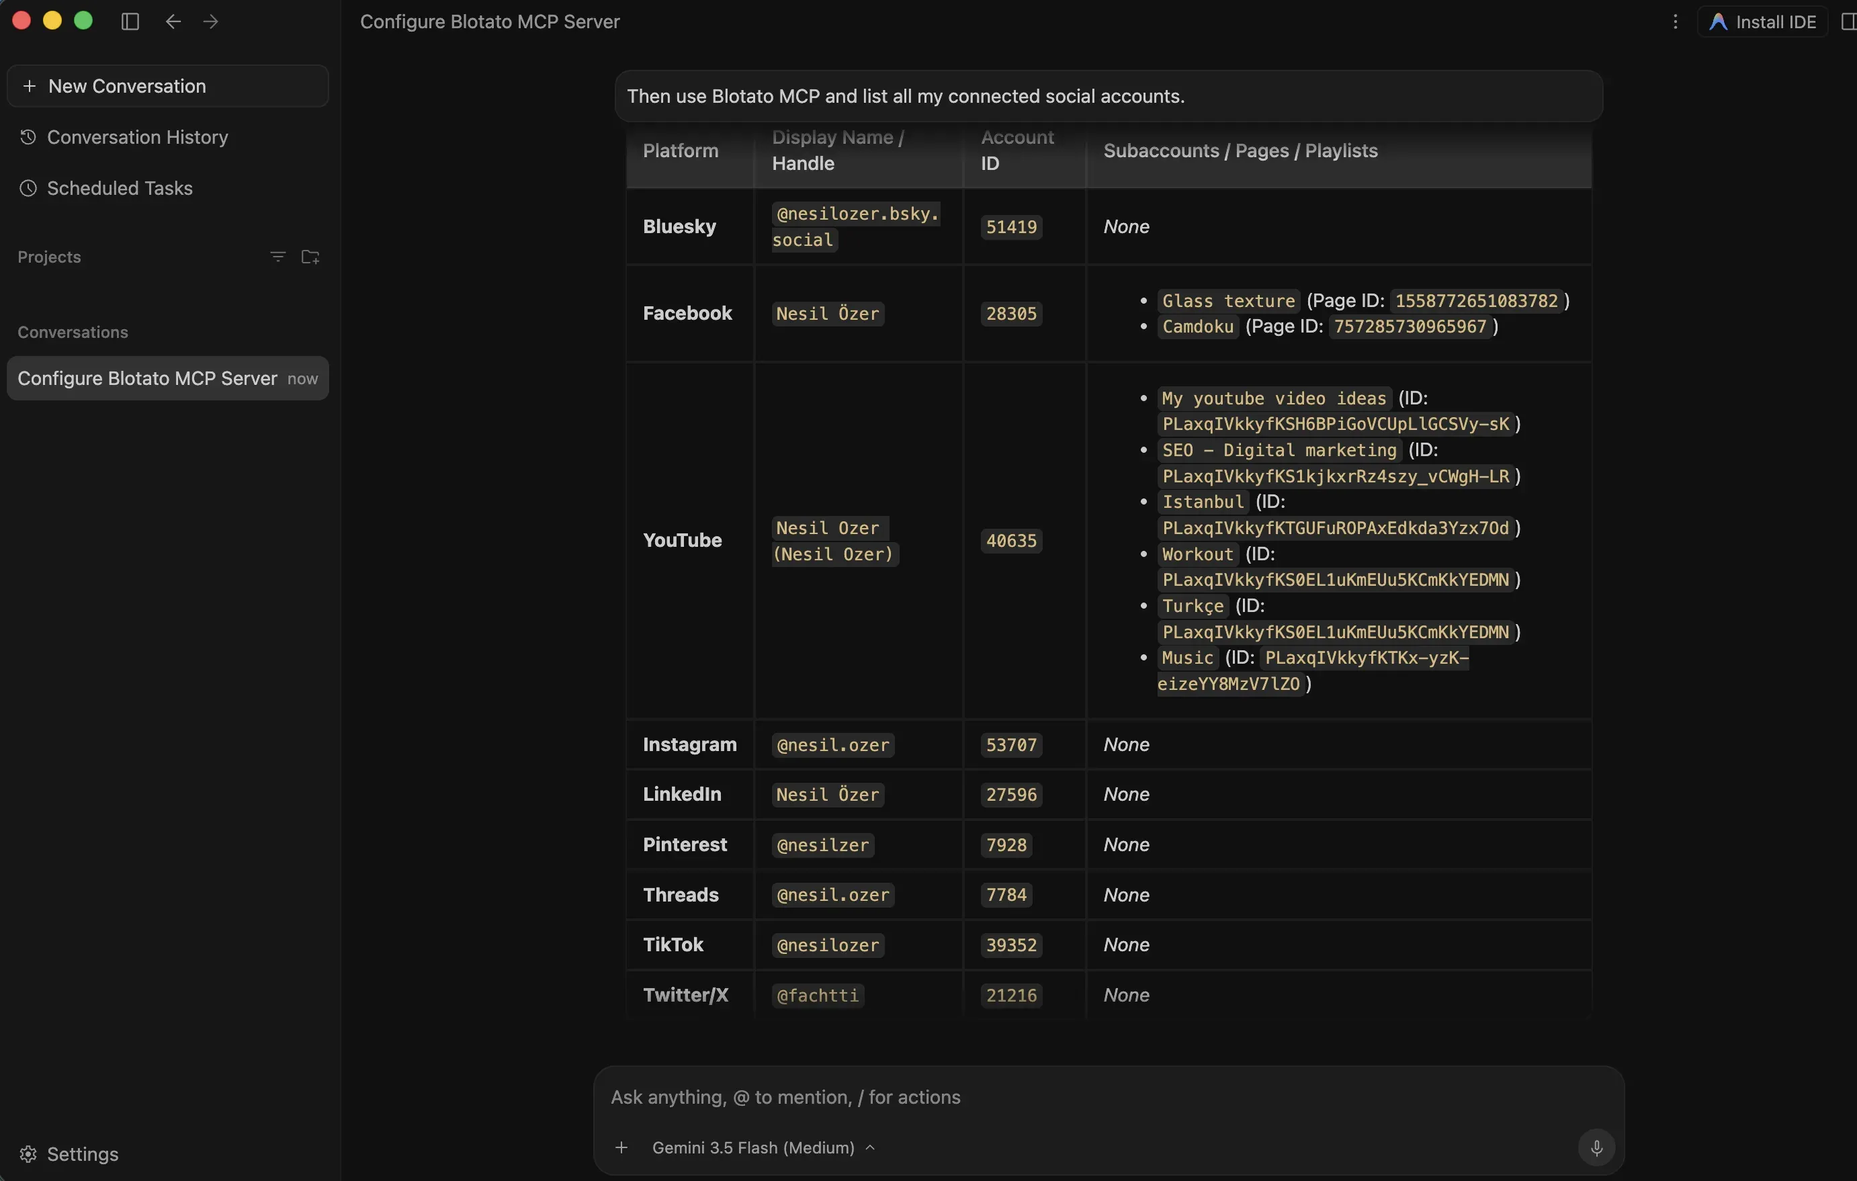Click the Glass texture page name
The width and height of the screenshot is (1857, 1181).
click(1229, 301)
